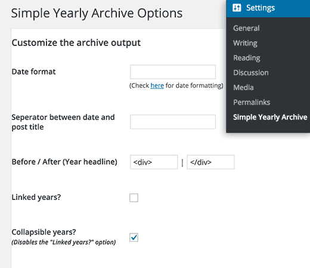Screen dimensions: 310x268
Task: Open the 'here' date formatting link
Action: tap(157, 85)
